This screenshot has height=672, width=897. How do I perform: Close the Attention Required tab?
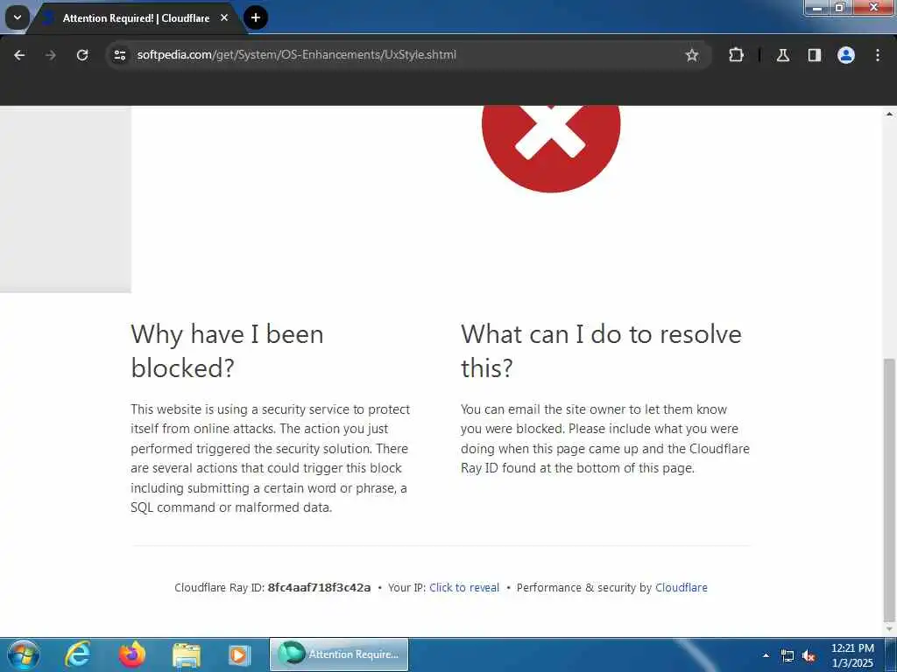(x=224, y=17)
